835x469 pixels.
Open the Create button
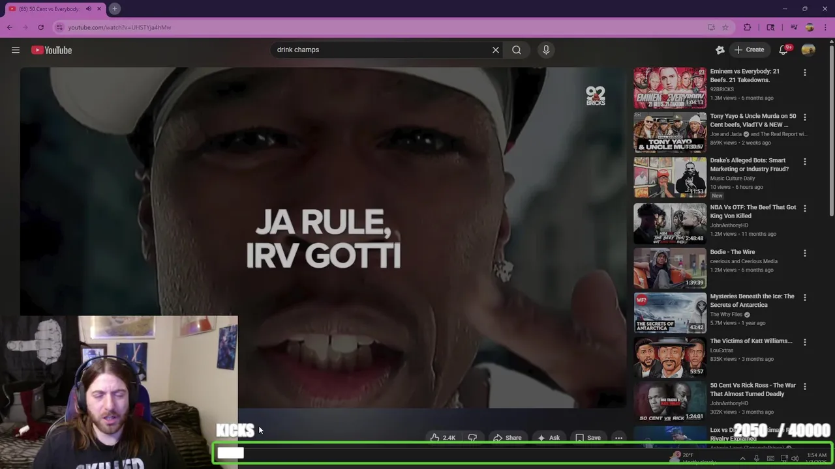pos(749,50)
